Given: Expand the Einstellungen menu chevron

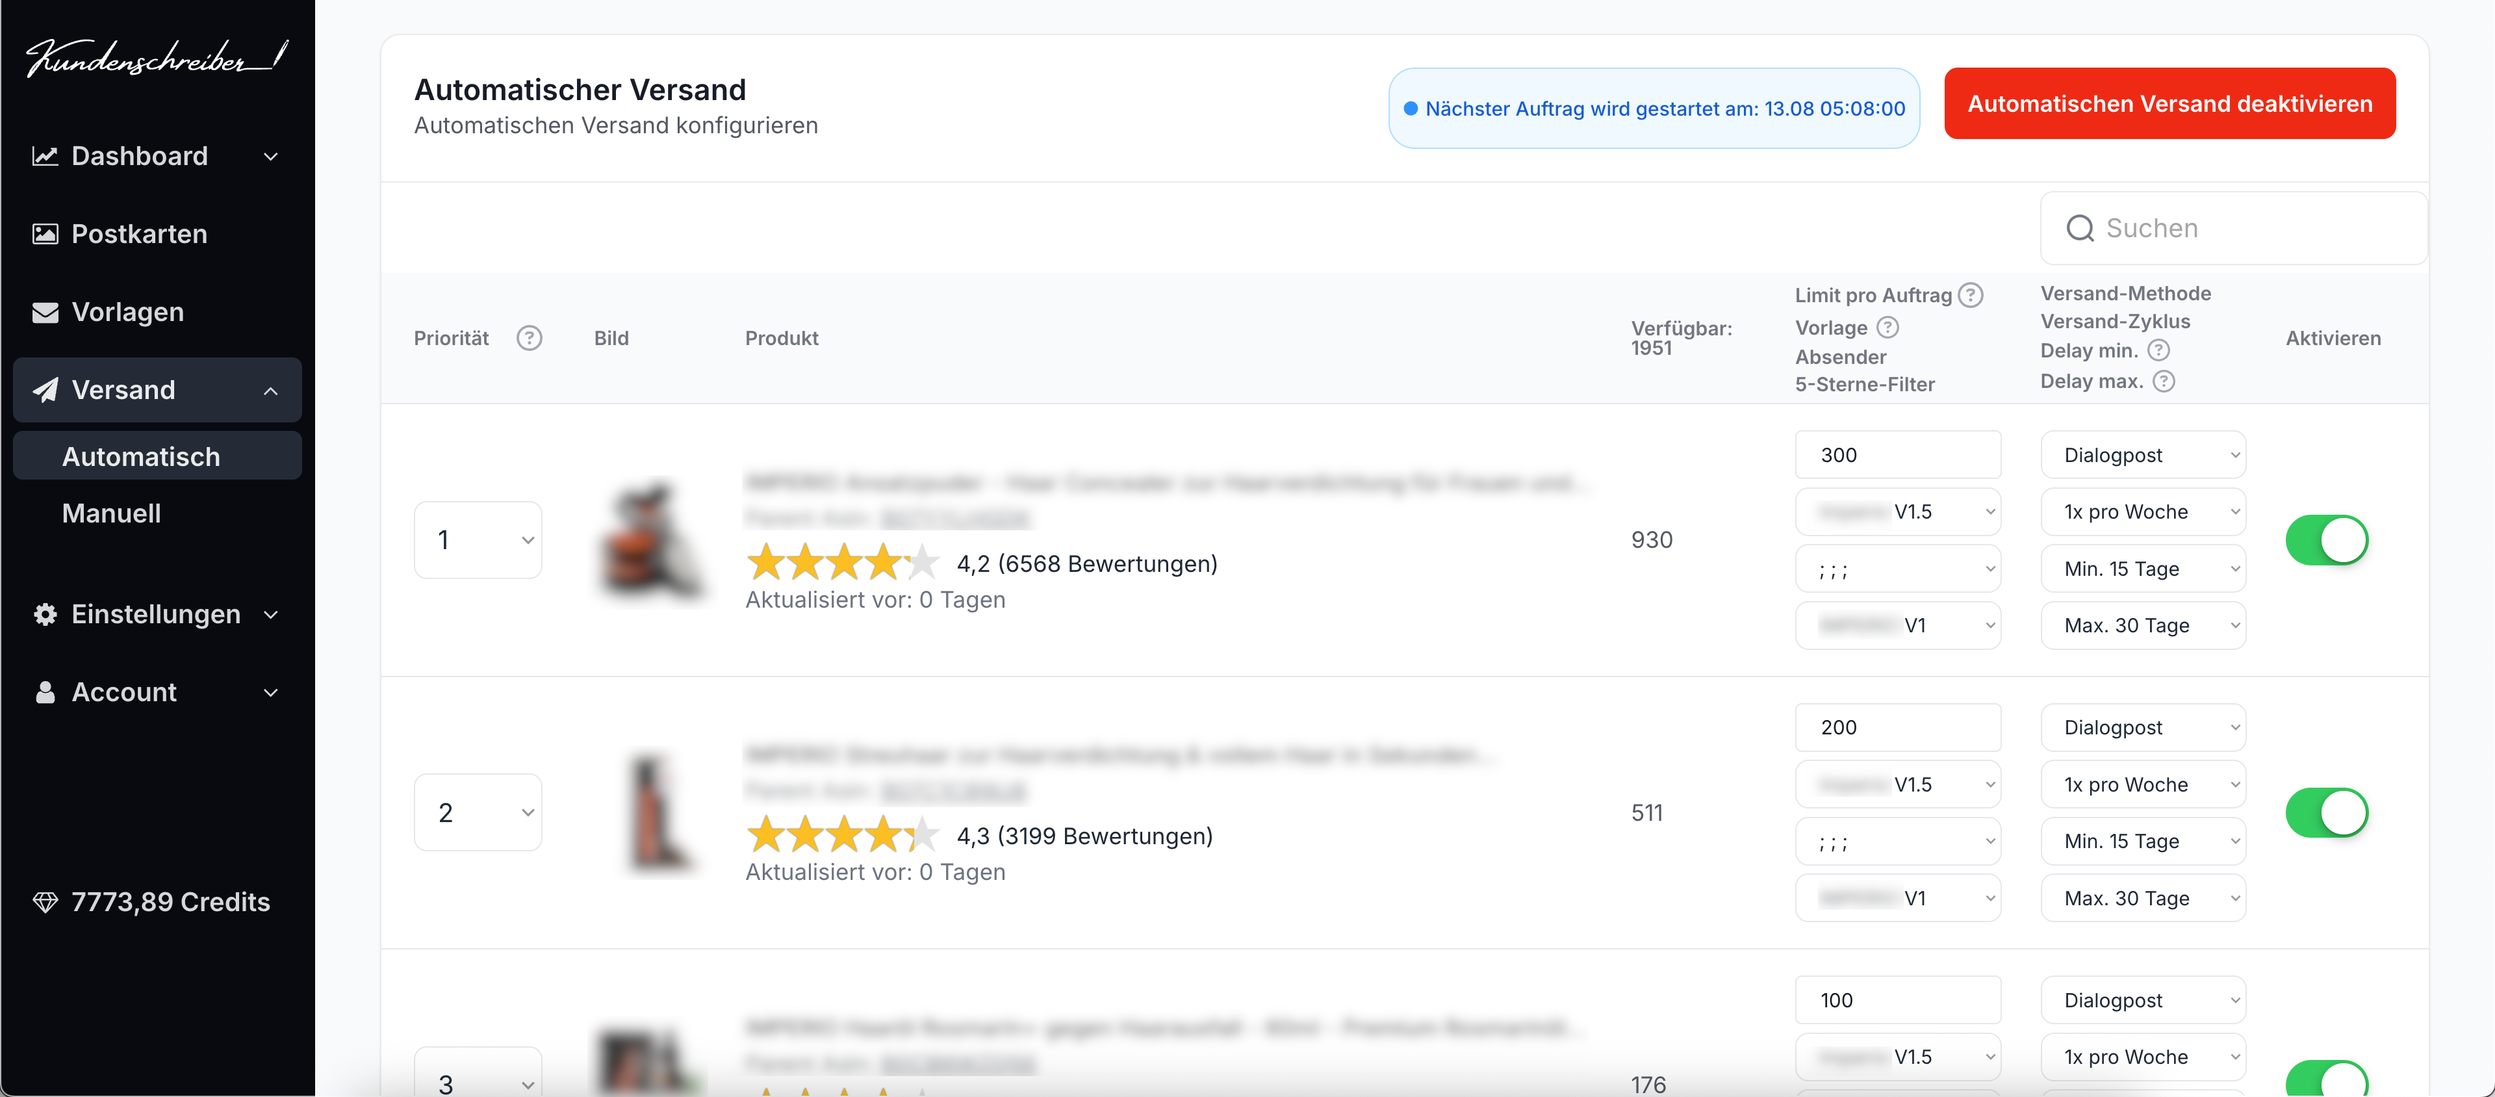Looking at the screenshot, I should (271, 614).
